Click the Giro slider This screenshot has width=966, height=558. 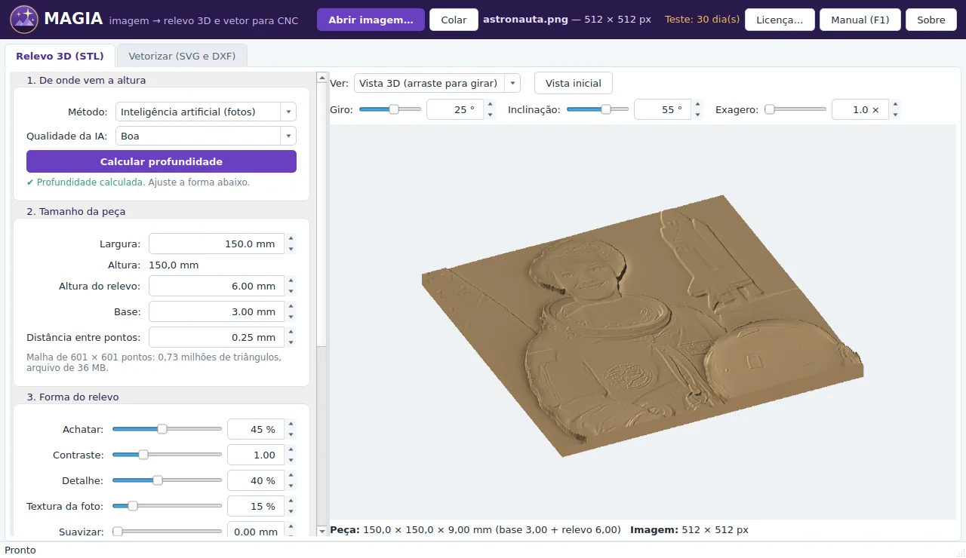click(x=390, y=109)
